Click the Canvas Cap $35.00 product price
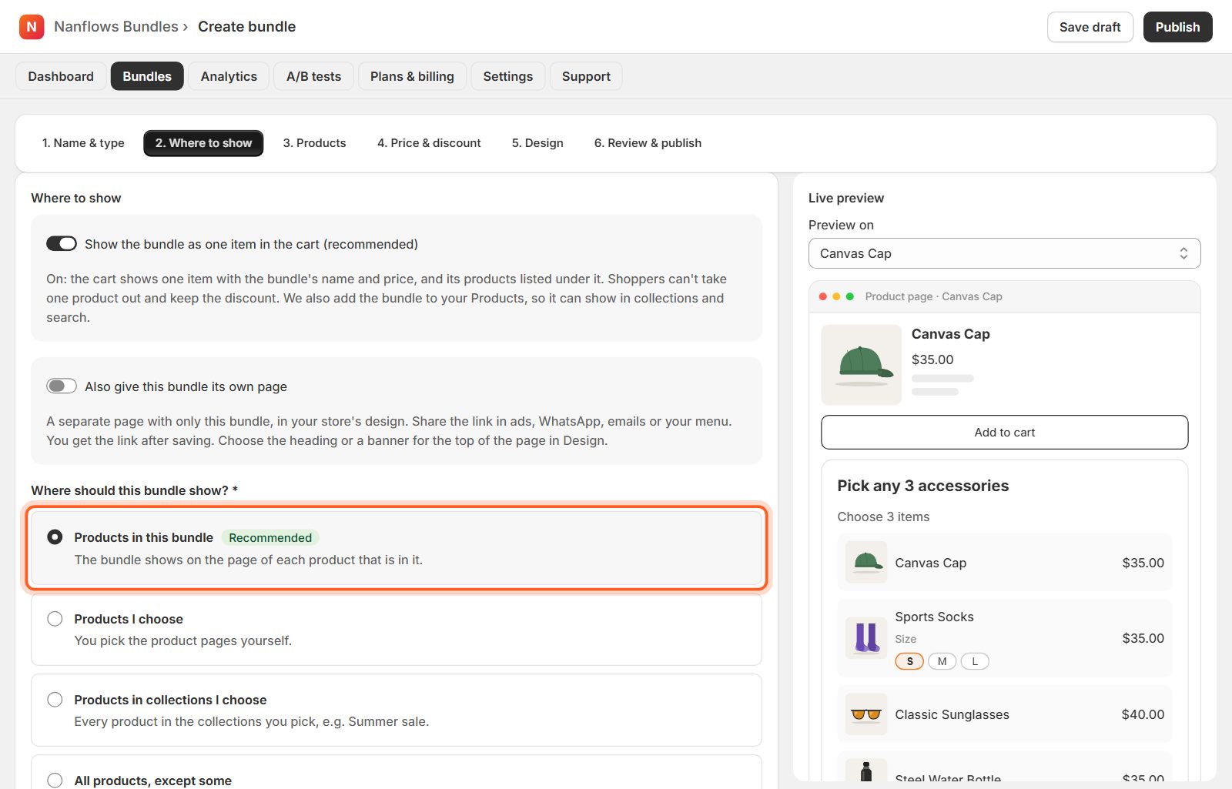Viewport: 1232px width, 789px height. (932, 359)
